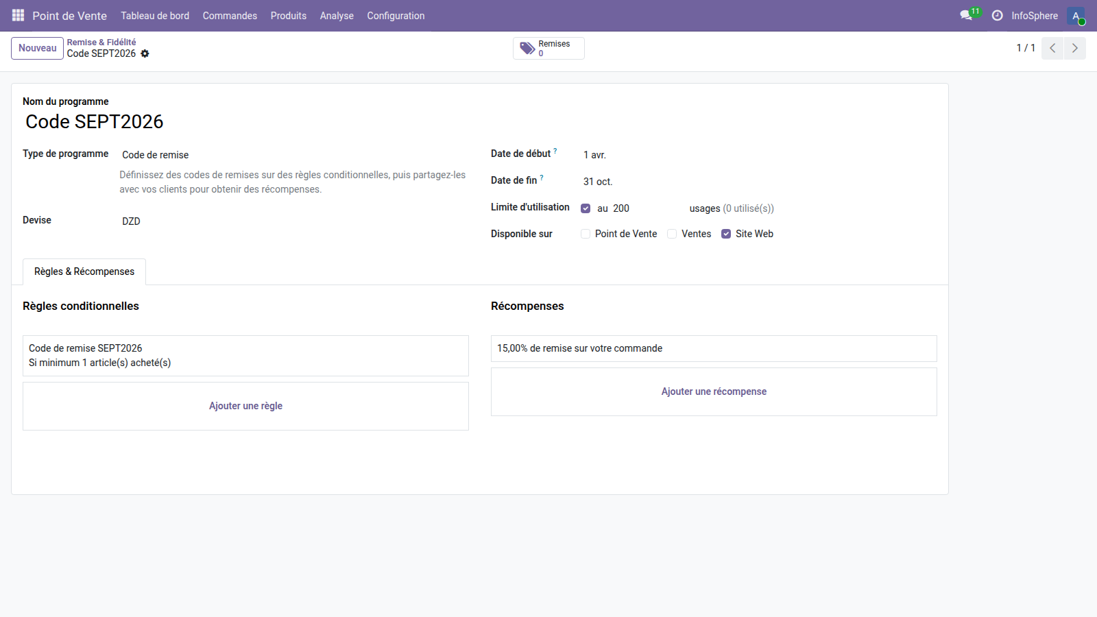Open the Configuration menu
Viewport: 1097px width, 617px height.
coord(396,15)
